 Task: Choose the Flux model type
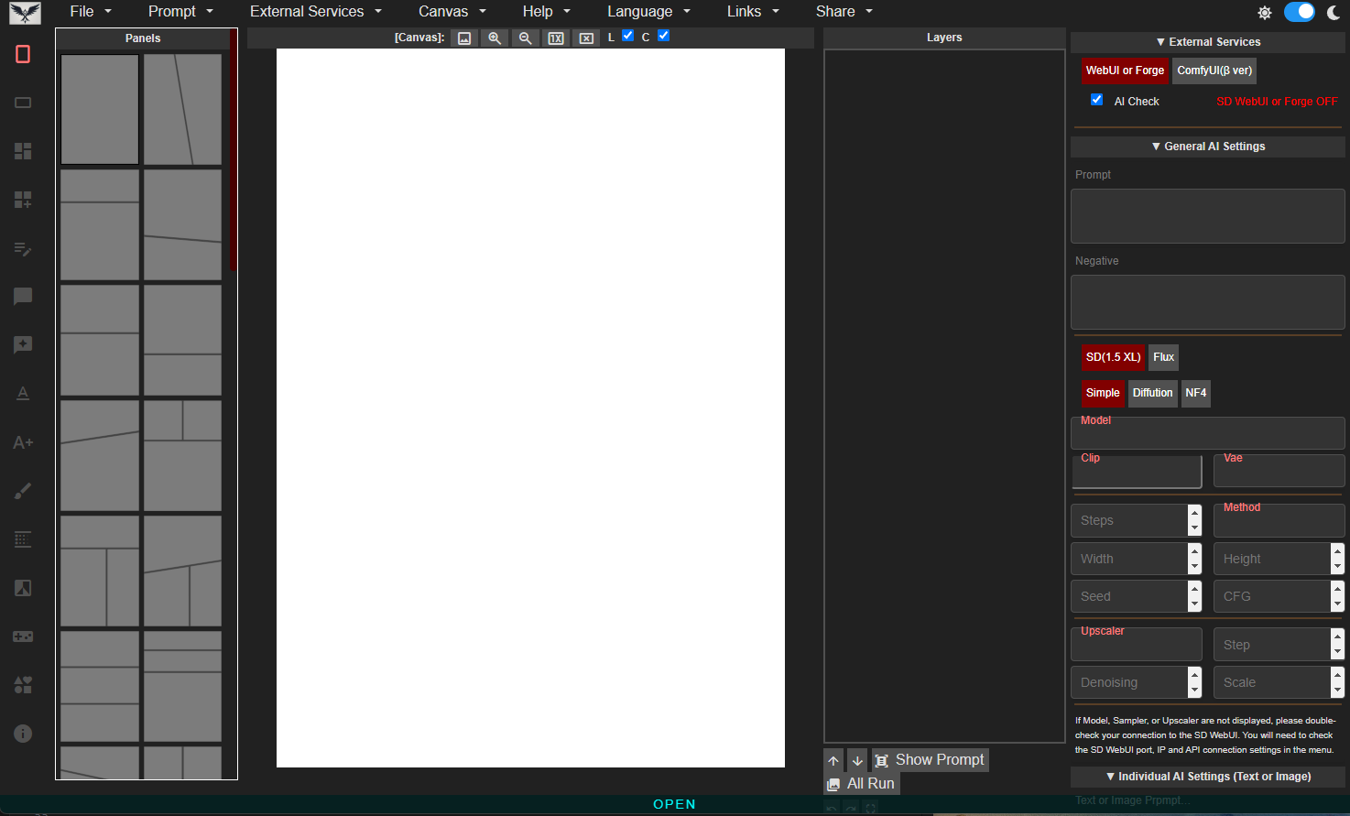[x=1163, y=357]
